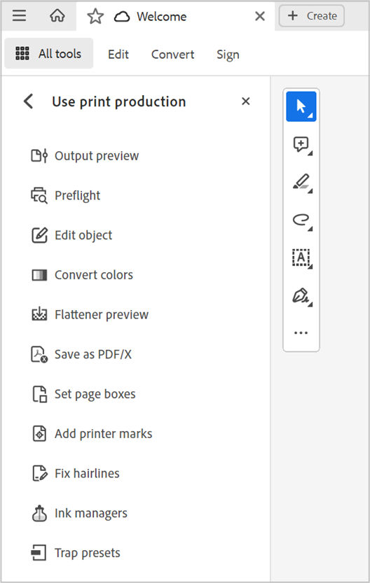Select Flattener preview entry
Image resolution: width=370 pixels, height=583 pixels.
[x=102, y=315]
